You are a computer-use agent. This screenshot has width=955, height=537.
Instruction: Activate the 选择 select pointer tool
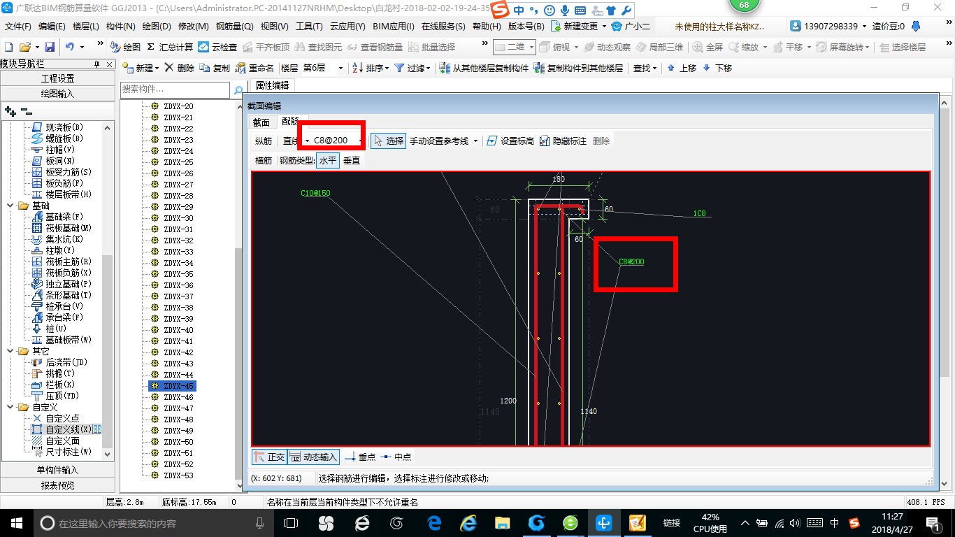[388, 141]
